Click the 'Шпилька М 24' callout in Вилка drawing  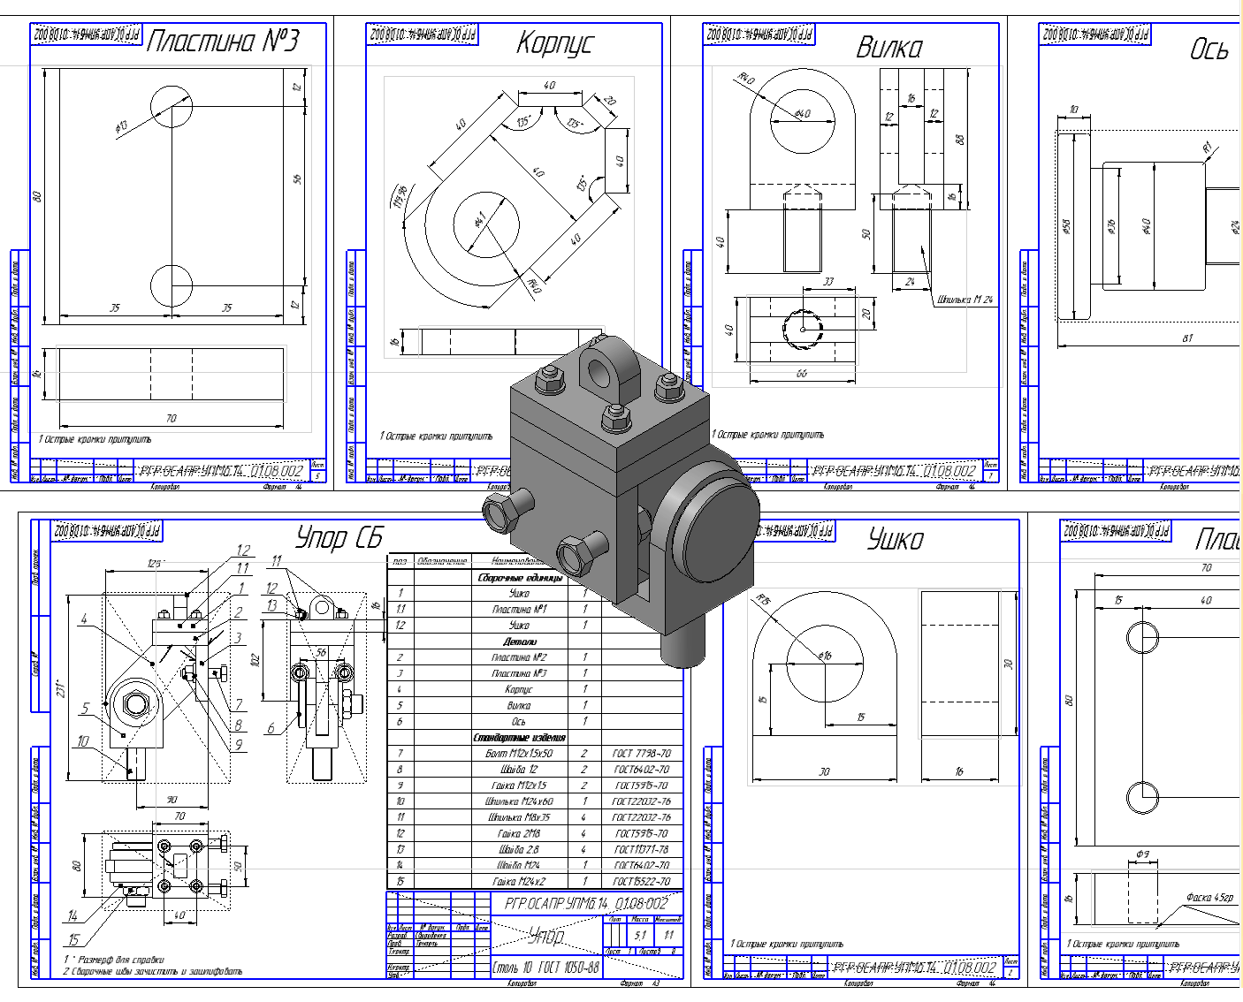click(965, 300)
